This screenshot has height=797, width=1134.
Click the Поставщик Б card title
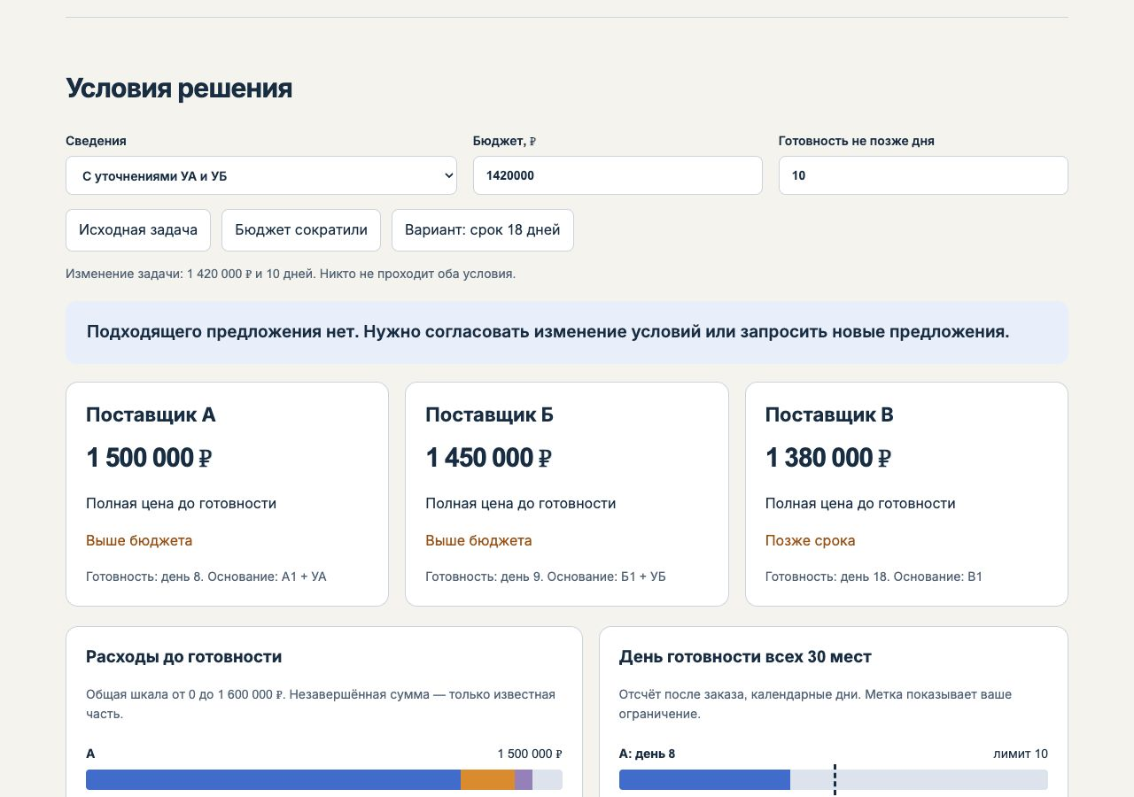(490, 414)
